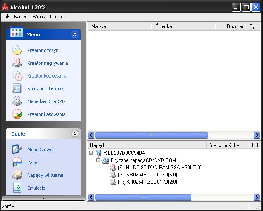Click the Typ column header

click(253, 26)
